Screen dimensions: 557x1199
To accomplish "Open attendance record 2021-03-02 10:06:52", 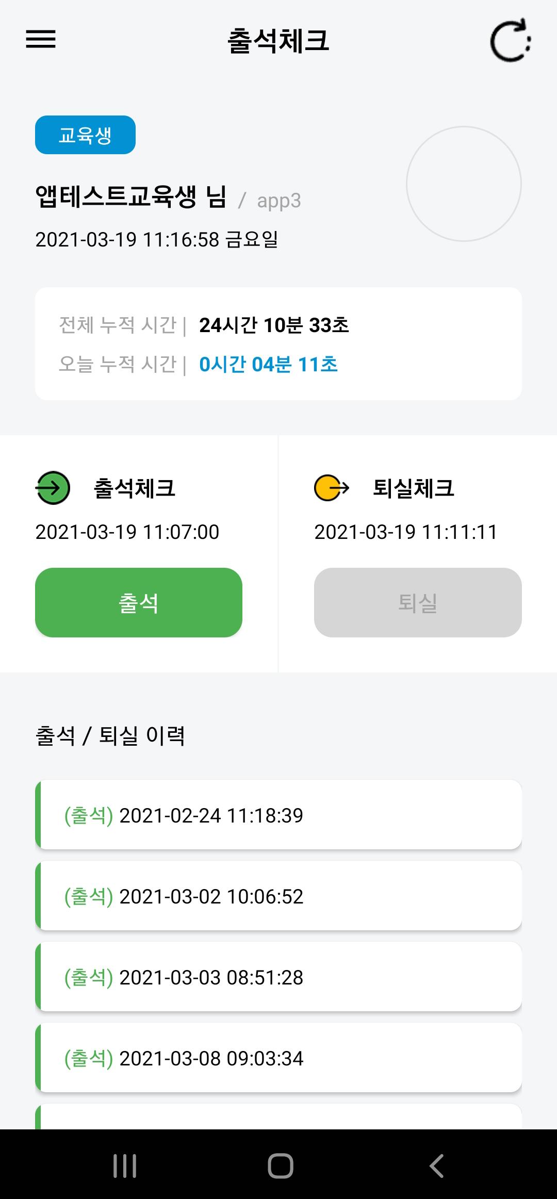I will click(278, 896).
